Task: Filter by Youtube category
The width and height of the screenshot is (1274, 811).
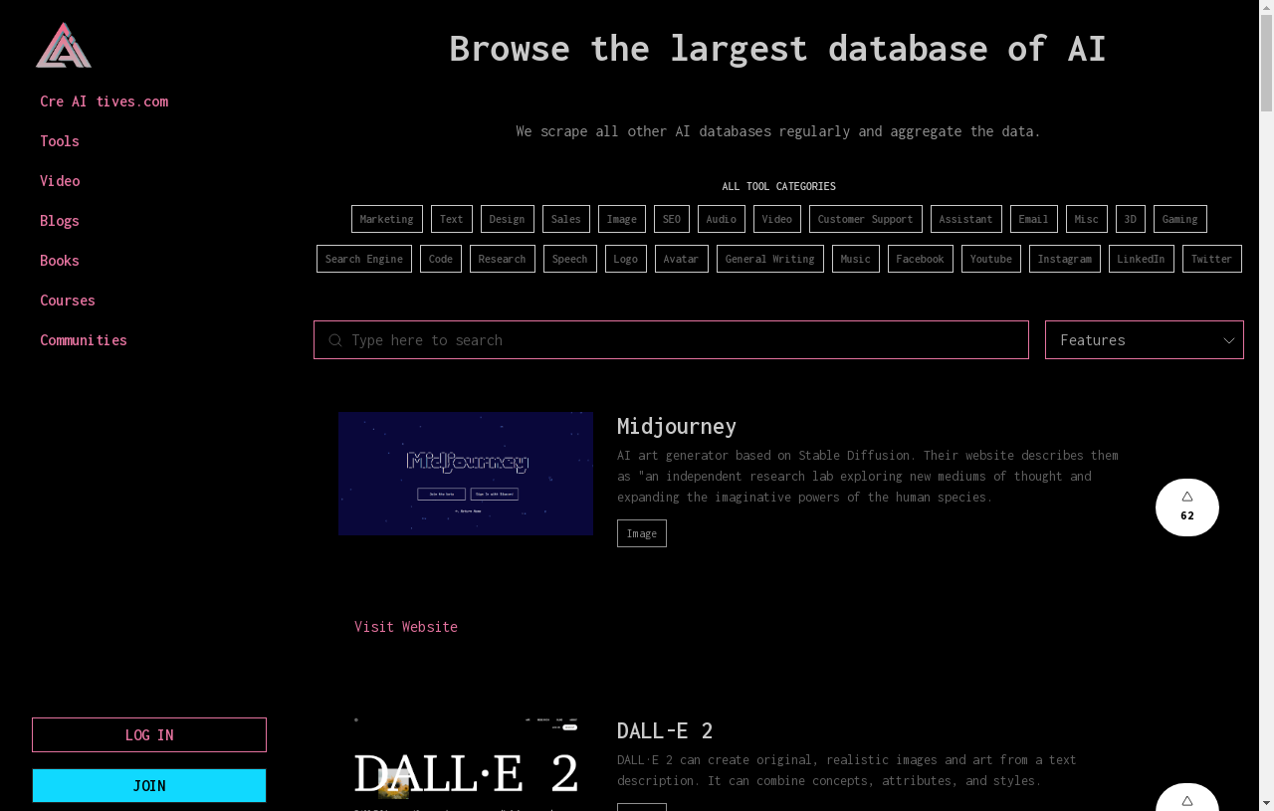Action: click(991, 259)
